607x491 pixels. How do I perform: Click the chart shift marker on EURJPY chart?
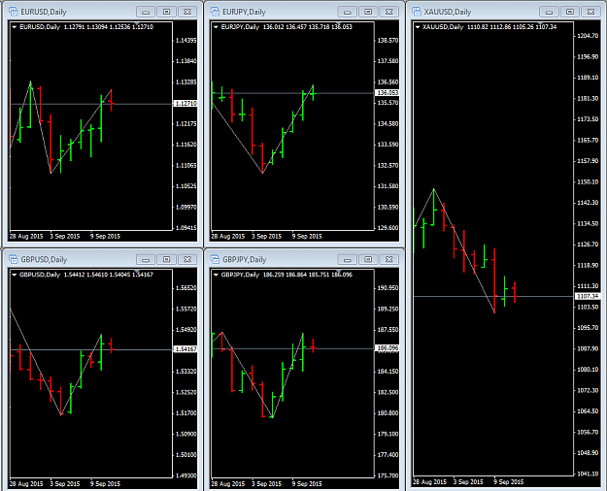[x=338, y=23]
